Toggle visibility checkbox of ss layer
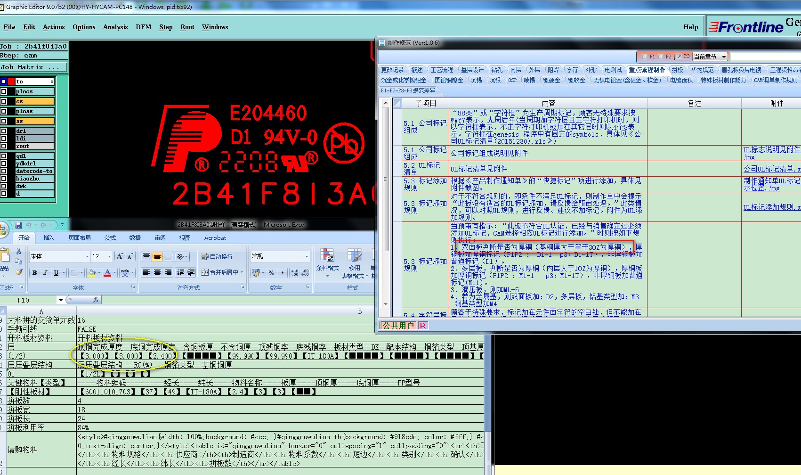The height and width of the screenshot is (475, 801). [x=4, y=121]
